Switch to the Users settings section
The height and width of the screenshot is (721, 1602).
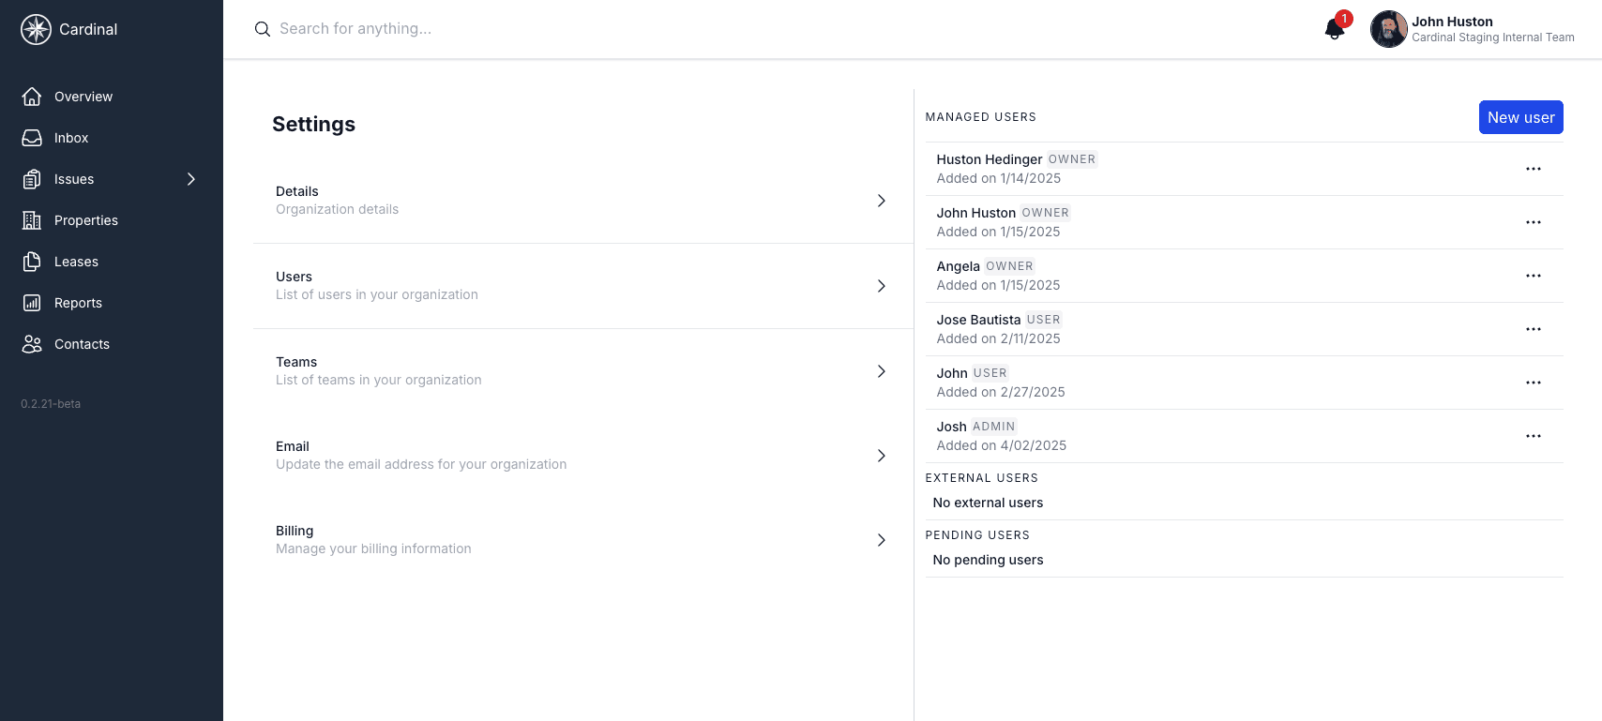click(x=582, y=285)
